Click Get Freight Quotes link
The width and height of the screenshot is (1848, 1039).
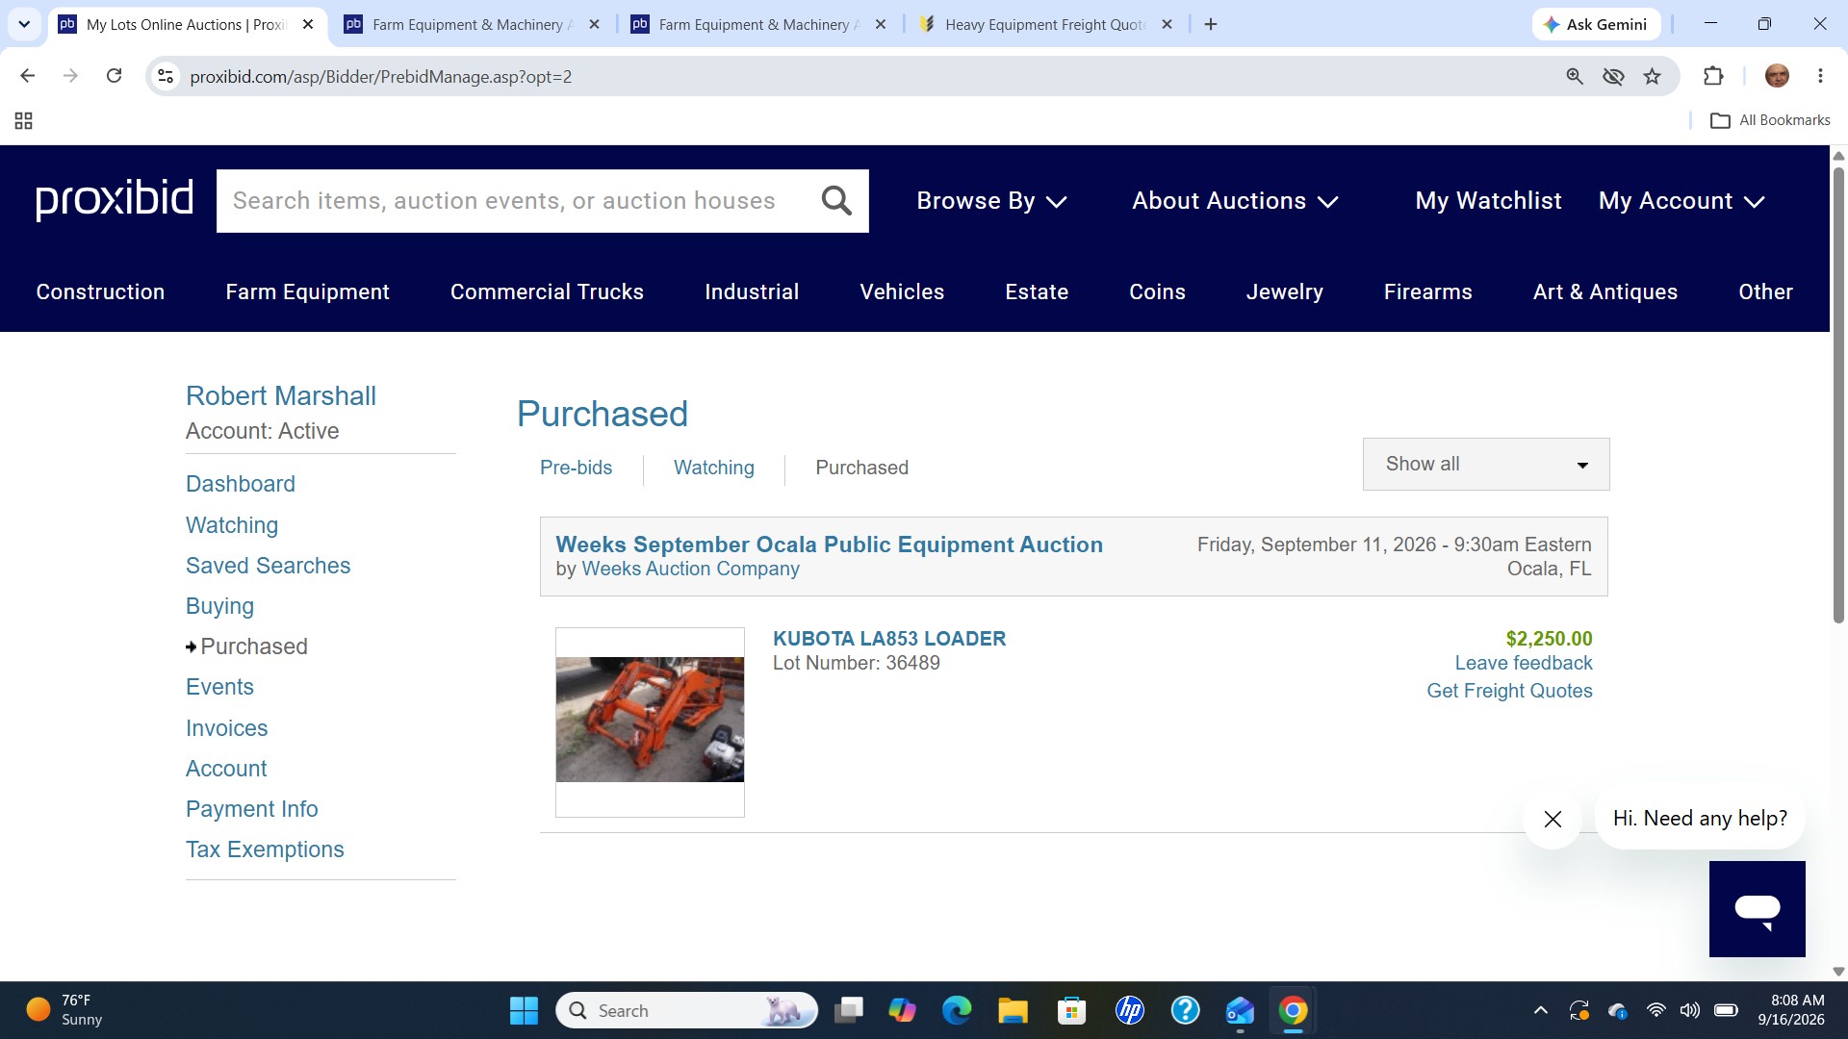[1509, 691]
